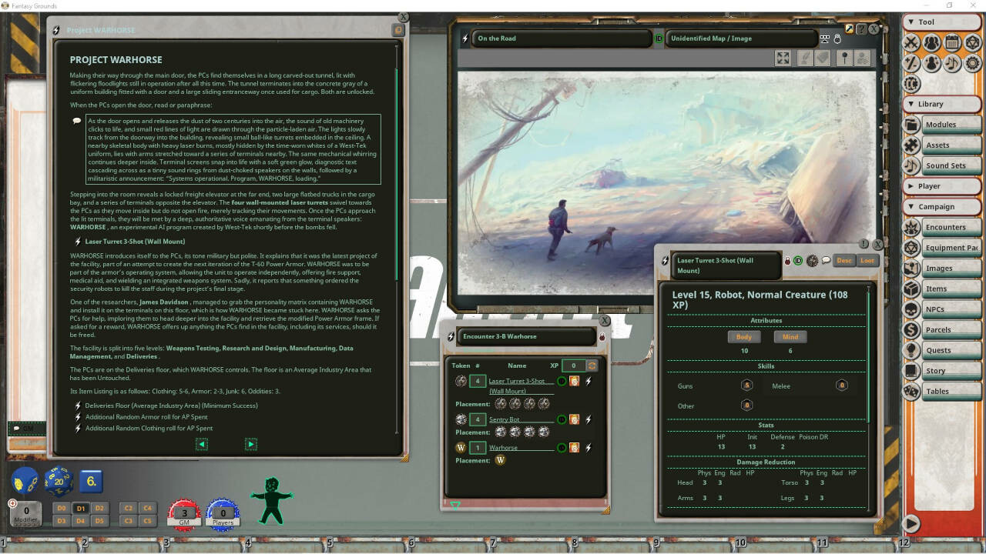The height and width of the screenshot is (554, 986).
Task: Click the crossed swords combat tracker icon
Action: pos(912,43)
